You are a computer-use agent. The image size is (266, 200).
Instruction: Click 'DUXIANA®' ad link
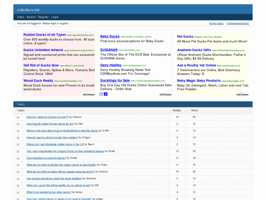[x=109, y=50]
